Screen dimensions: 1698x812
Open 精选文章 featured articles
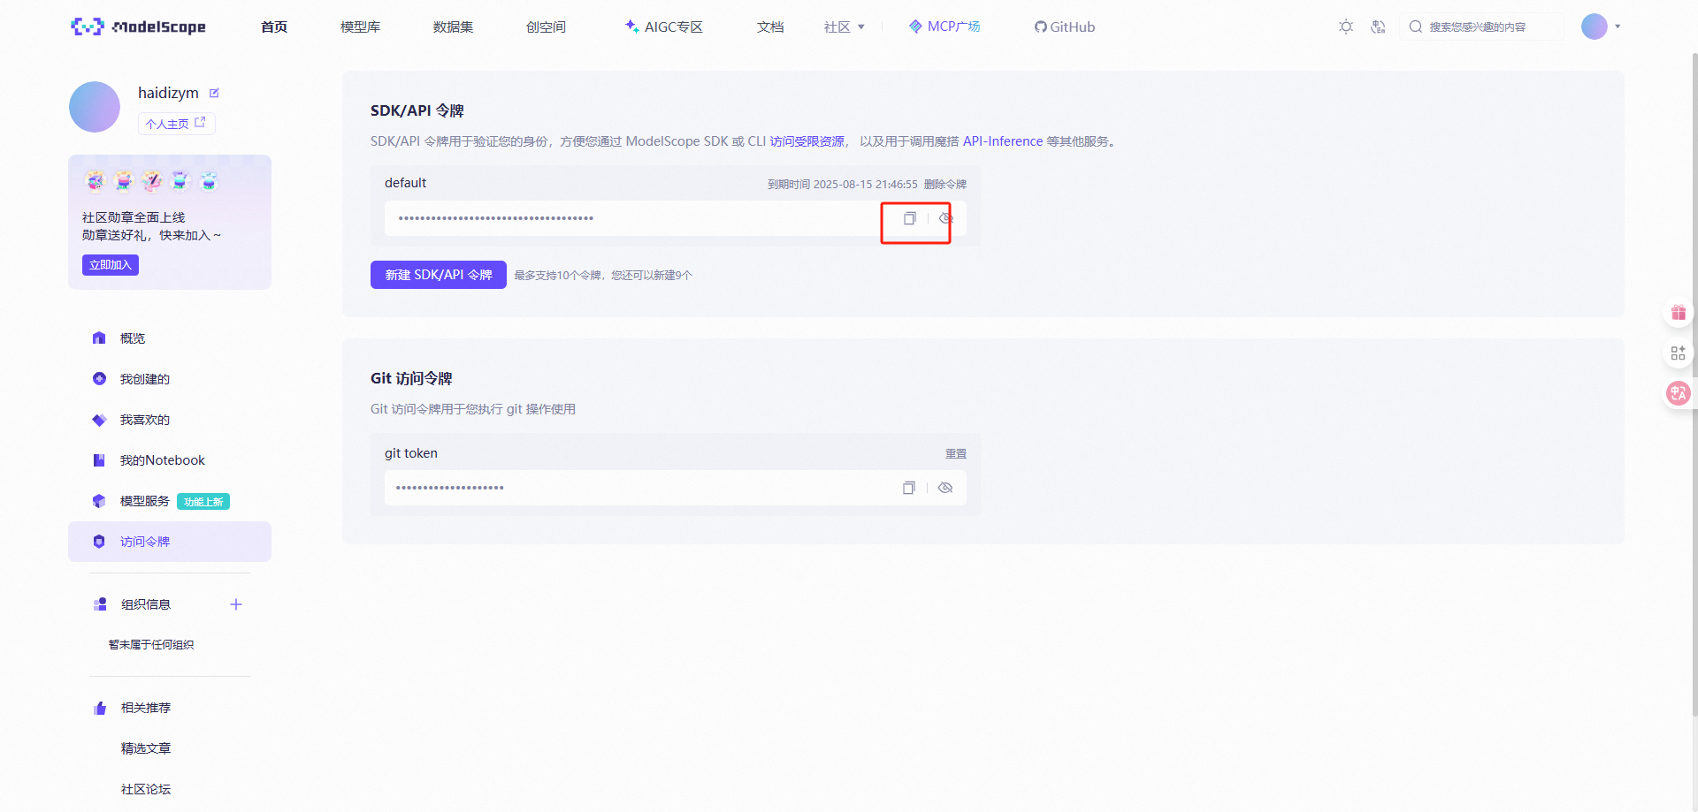pos(146,748)
